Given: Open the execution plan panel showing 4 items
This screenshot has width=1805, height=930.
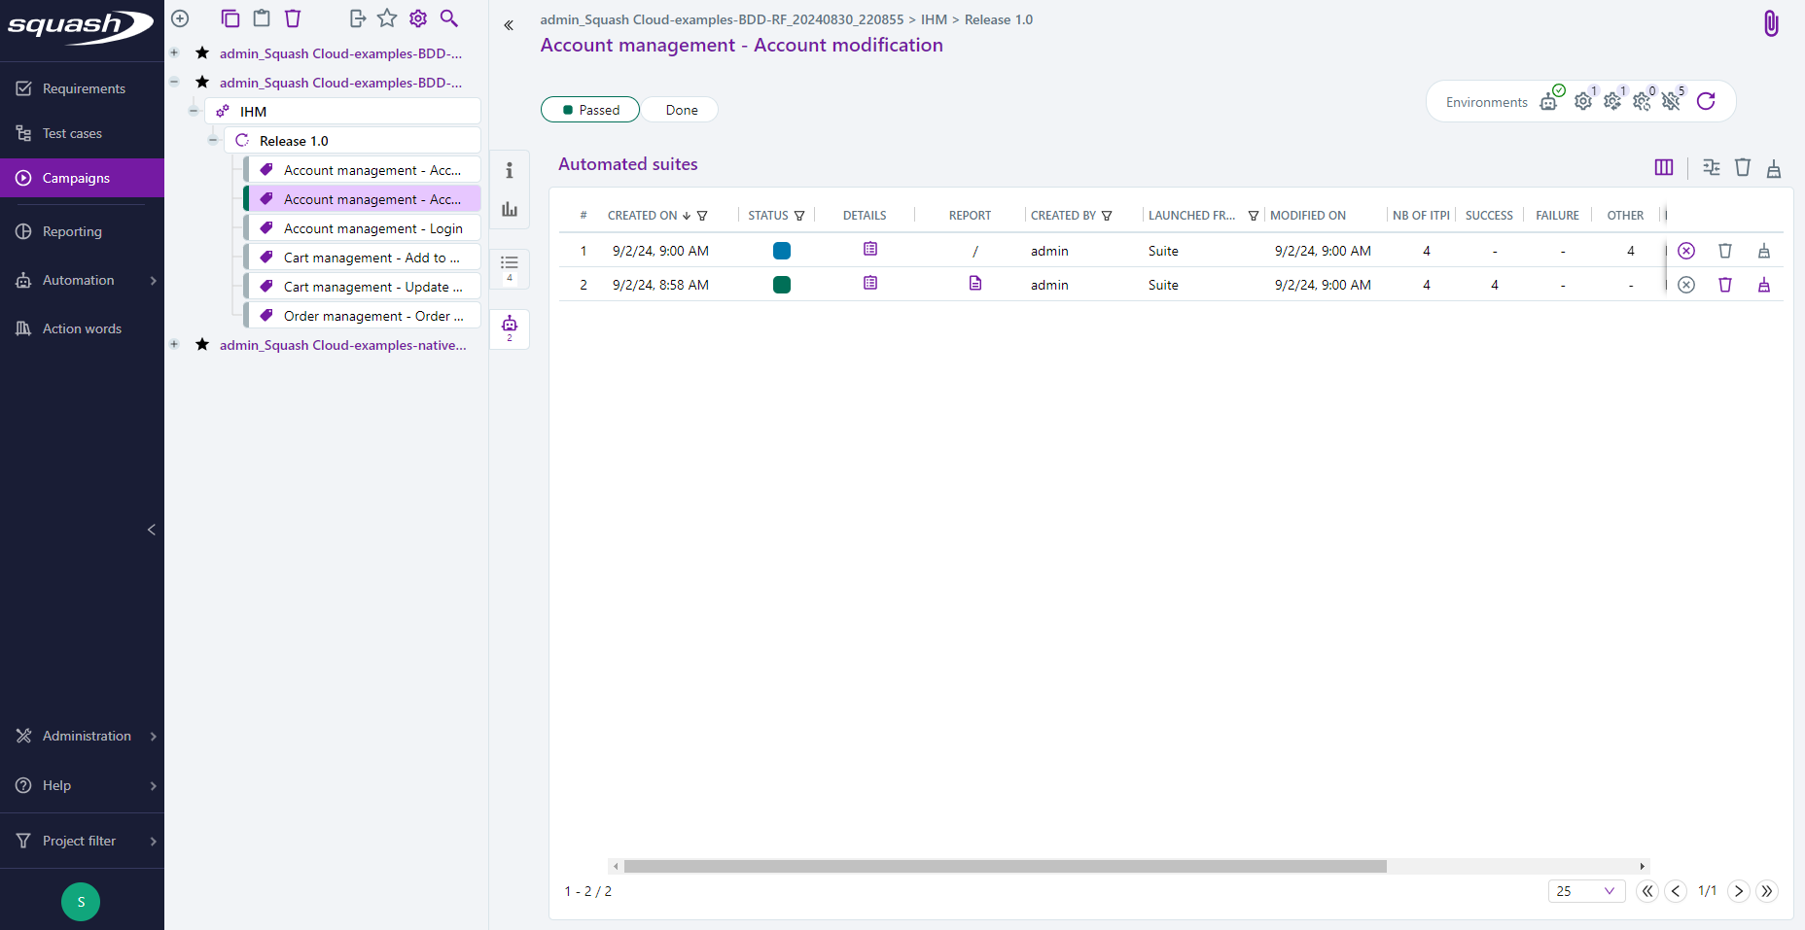Looking at the screenshot, I should click(x=509, y=268).
